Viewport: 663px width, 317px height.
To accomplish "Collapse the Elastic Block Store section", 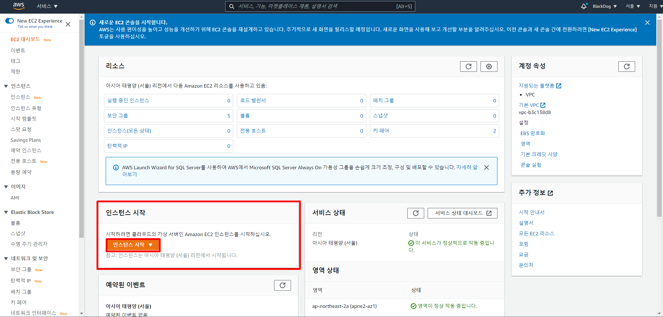I will (x=6, y=212).
